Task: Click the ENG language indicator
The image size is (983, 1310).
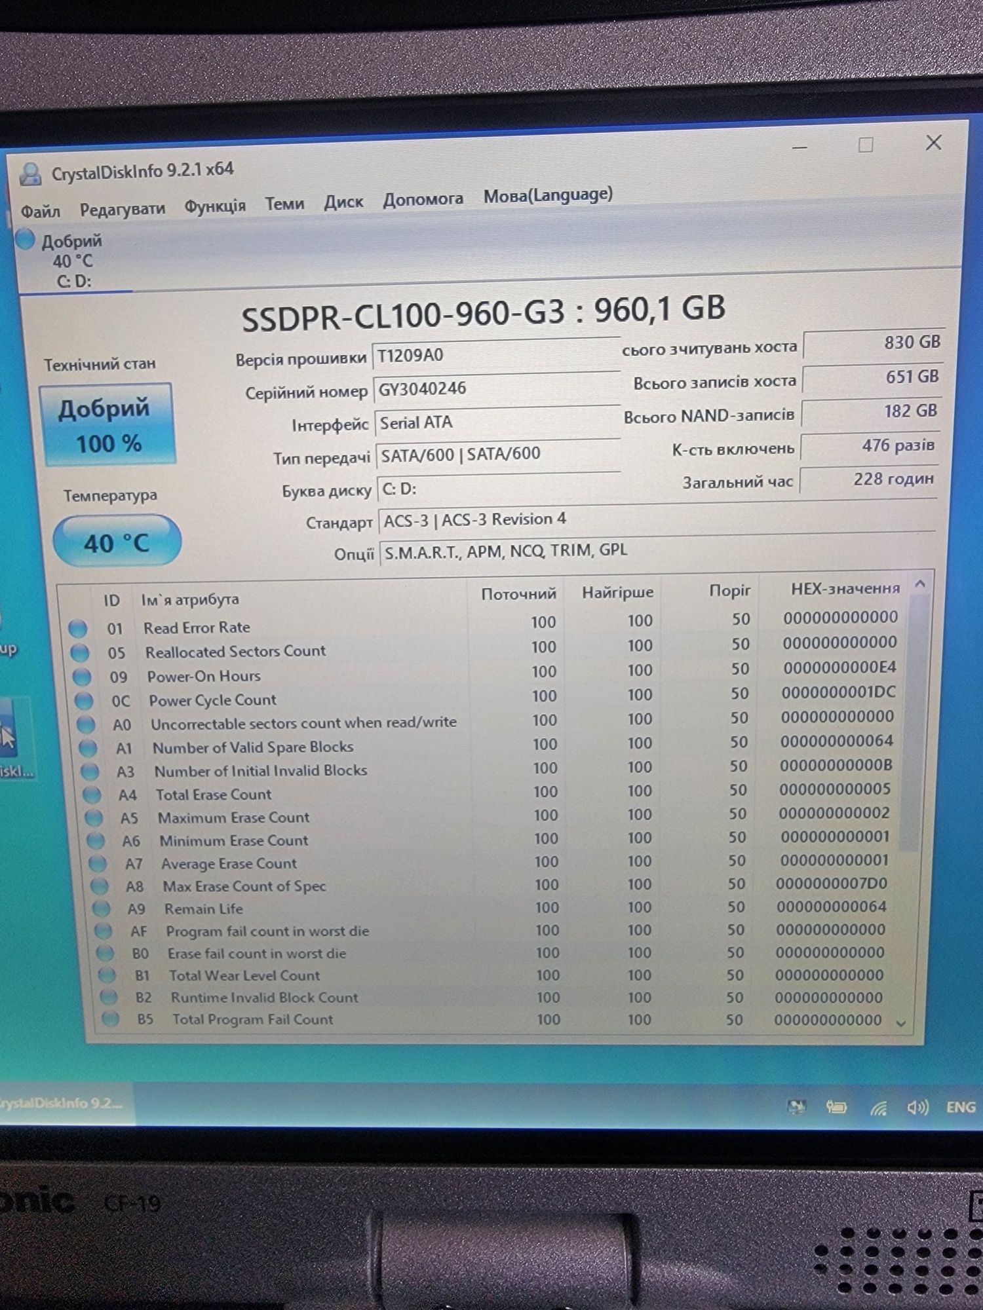Action: [961, 1107]
